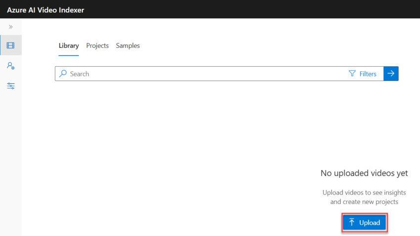Click the Azure AI Video Indexer title
420x236 pixels.
(45, 10)
